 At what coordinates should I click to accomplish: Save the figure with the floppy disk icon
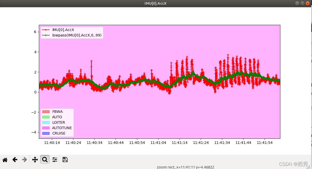click(65, 160)
